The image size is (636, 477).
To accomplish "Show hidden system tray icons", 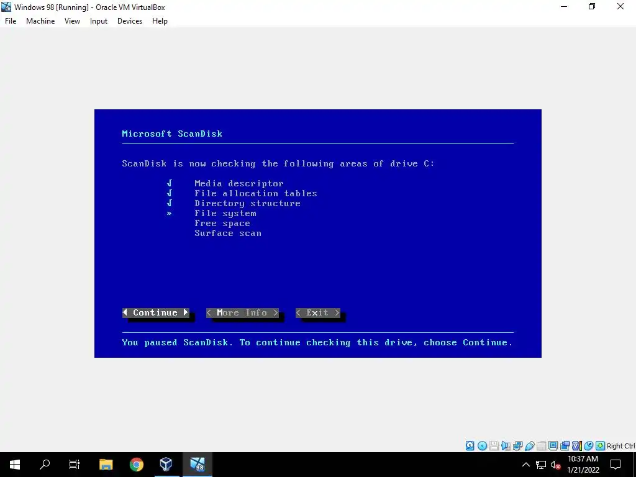I will pos(525,465).
